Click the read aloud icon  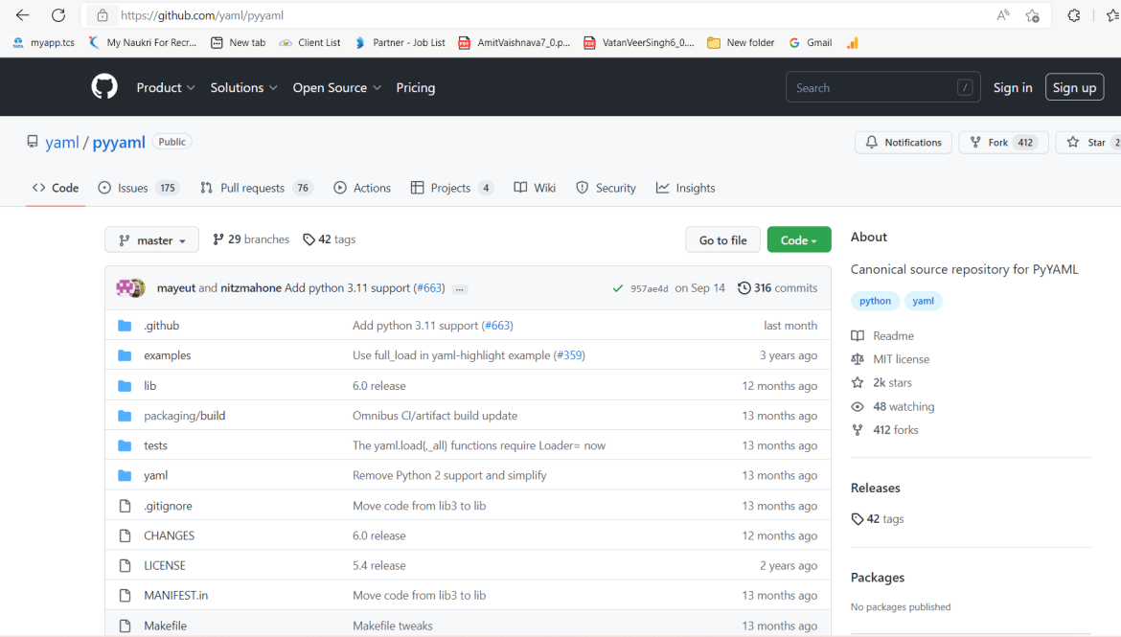1003,15
